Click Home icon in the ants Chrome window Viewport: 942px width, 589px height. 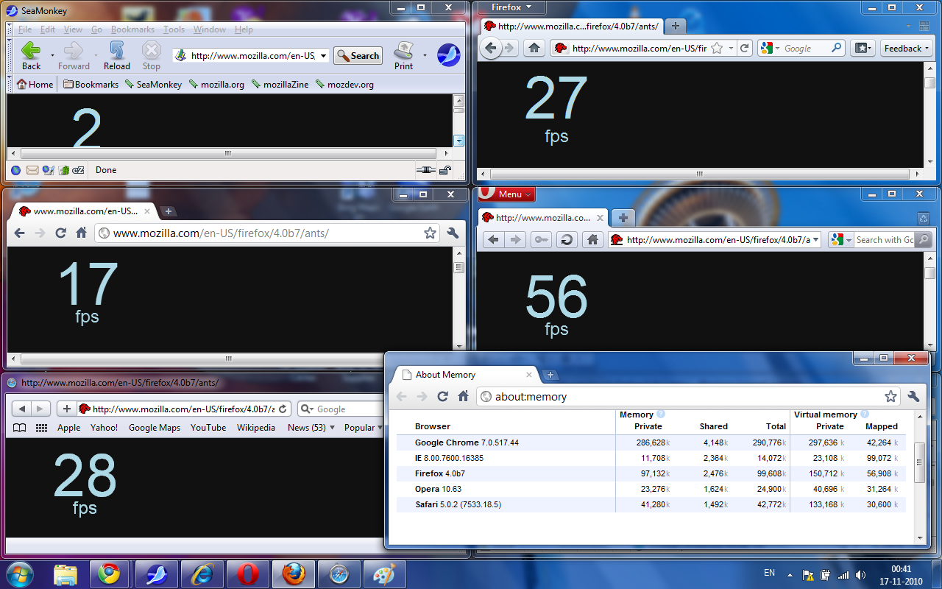coord(82,233)
